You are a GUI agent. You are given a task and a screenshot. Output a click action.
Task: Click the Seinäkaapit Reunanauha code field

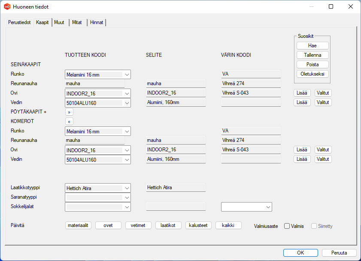(x=94, y=83)
